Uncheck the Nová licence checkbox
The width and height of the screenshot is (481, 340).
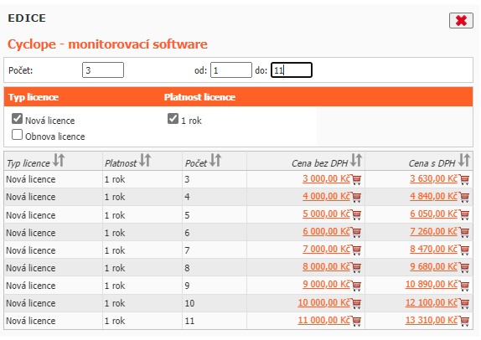click(x=17, y=119)
